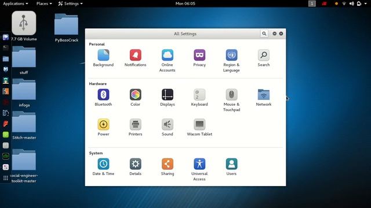This screenshot has width=371, height=208.
Task: Launch Metasploit M icon in dock
Action: point(6,69)
